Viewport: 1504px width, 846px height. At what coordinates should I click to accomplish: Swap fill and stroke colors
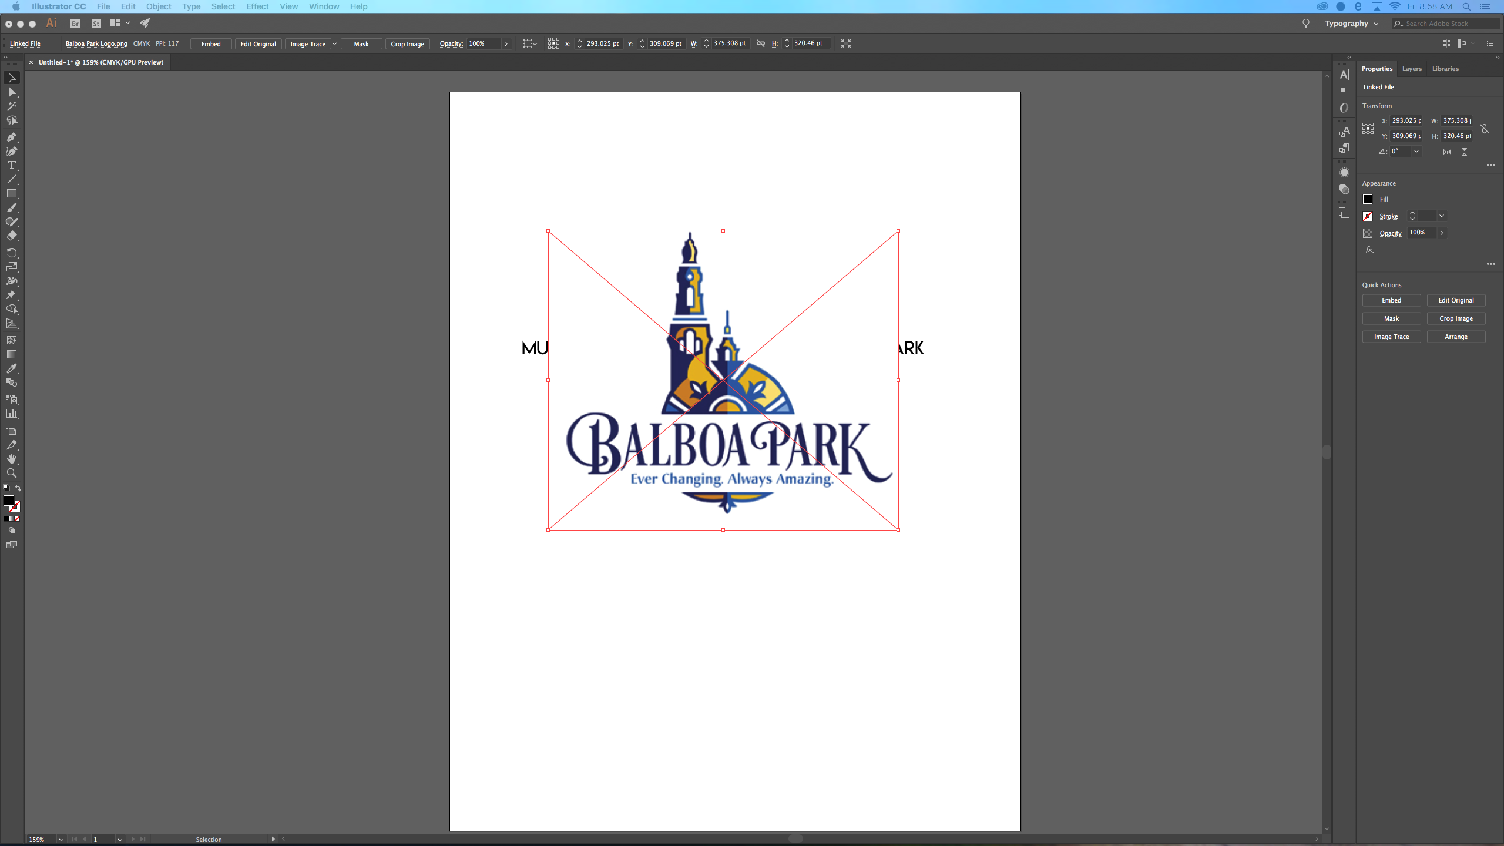18,488
